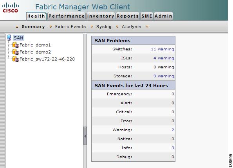The height and width of the screenshot is (168, 233).
Task: Click the arrow bullet before Summary
Action: (x=17, y=27)
